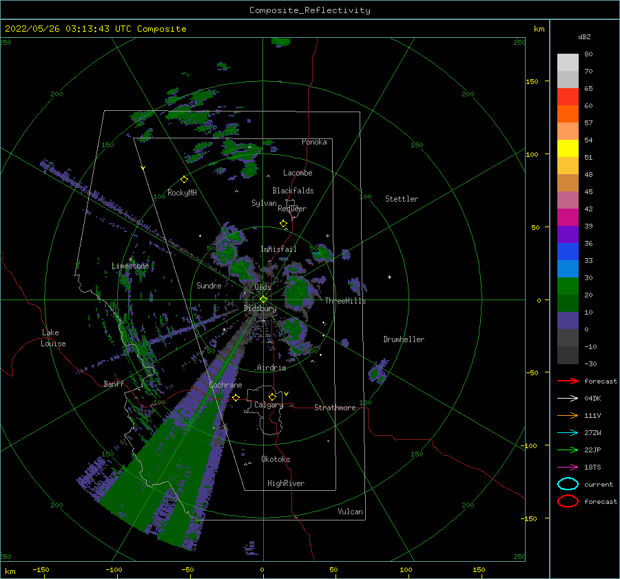Click the Vulcan label
620x579 pixels.
pos(351,512)
